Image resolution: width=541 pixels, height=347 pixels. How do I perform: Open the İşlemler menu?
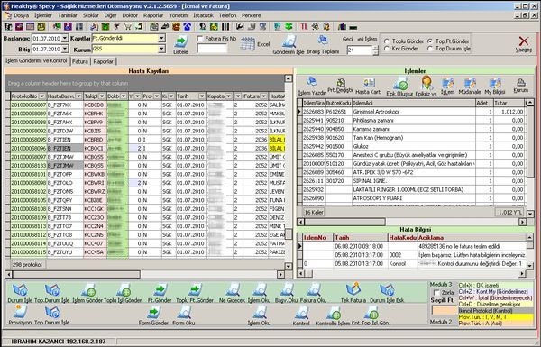click(x=43, y=15)
